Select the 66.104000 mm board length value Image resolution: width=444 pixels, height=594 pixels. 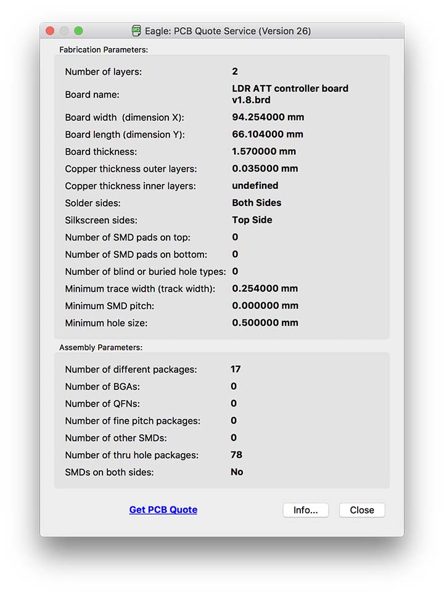268,134
